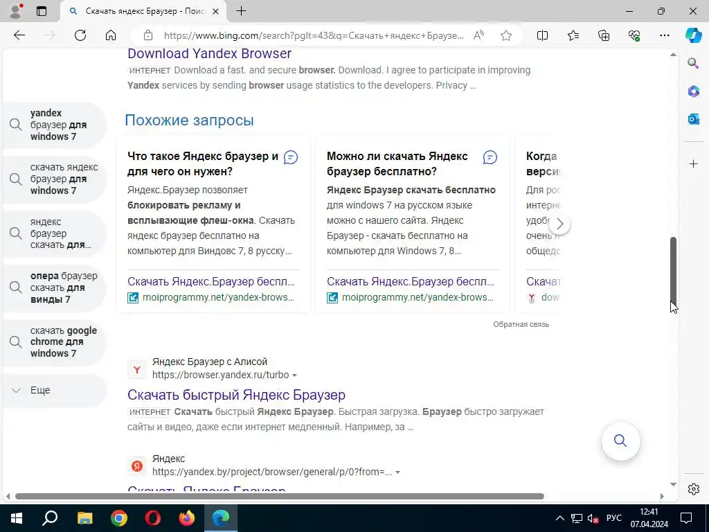Search 'скачать яндекс браузер для windows 7'
The height and width of the screenshot is (532, 709).
pyautogui.click(x=54, y=179)
